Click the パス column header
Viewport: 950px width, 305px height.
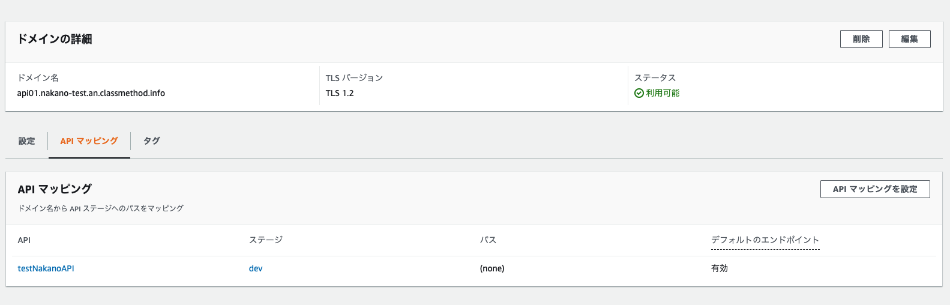(x=488, y=240)
